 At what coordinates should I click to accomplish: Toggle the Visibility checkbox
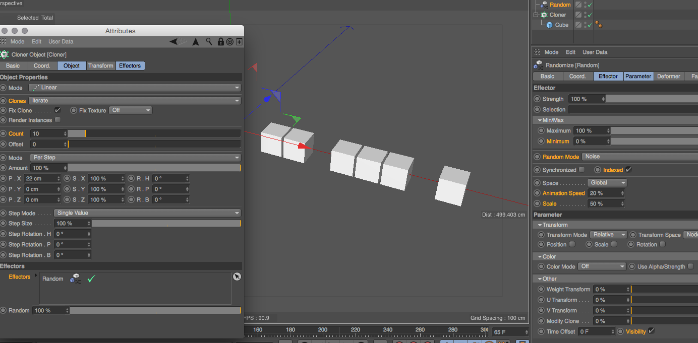coord(652,331)
